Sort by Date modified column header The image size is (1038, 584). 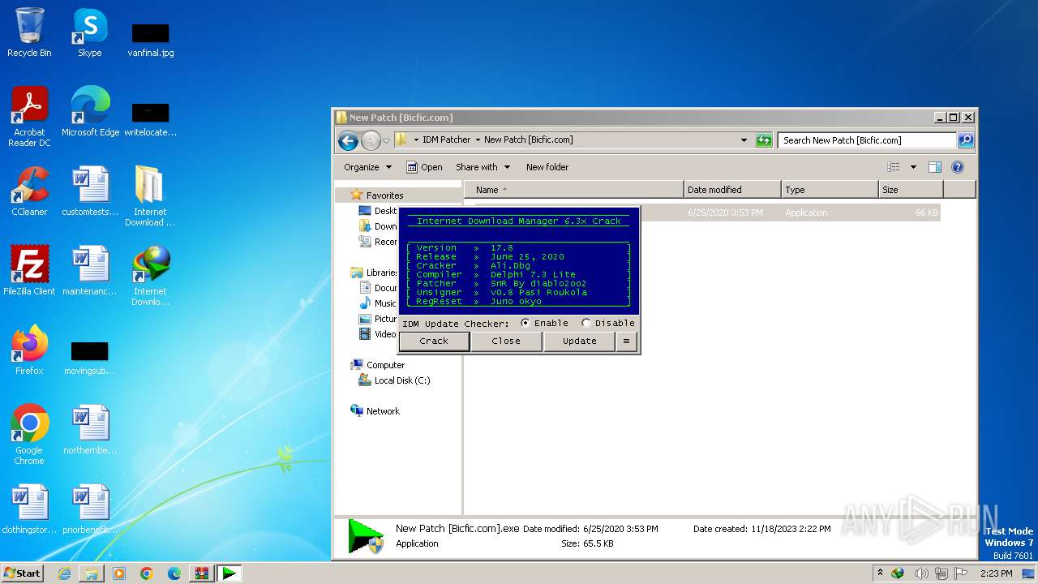(732, 190)
